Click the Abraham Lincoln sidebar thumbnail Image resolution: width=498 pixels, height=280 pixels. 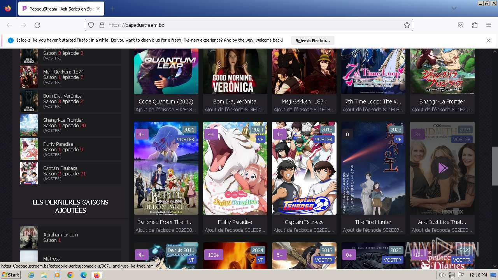click(x=29, y=237)
